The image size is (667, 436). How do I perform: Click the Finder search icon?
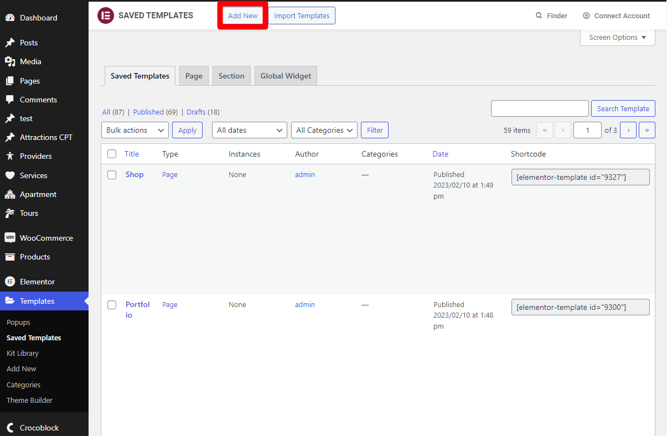tap(539, 16)
